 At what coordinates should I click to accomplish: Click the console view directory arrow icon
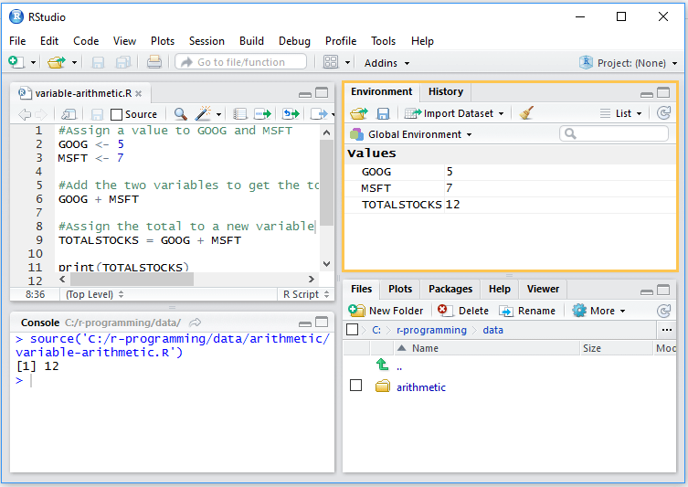point(195,323)
